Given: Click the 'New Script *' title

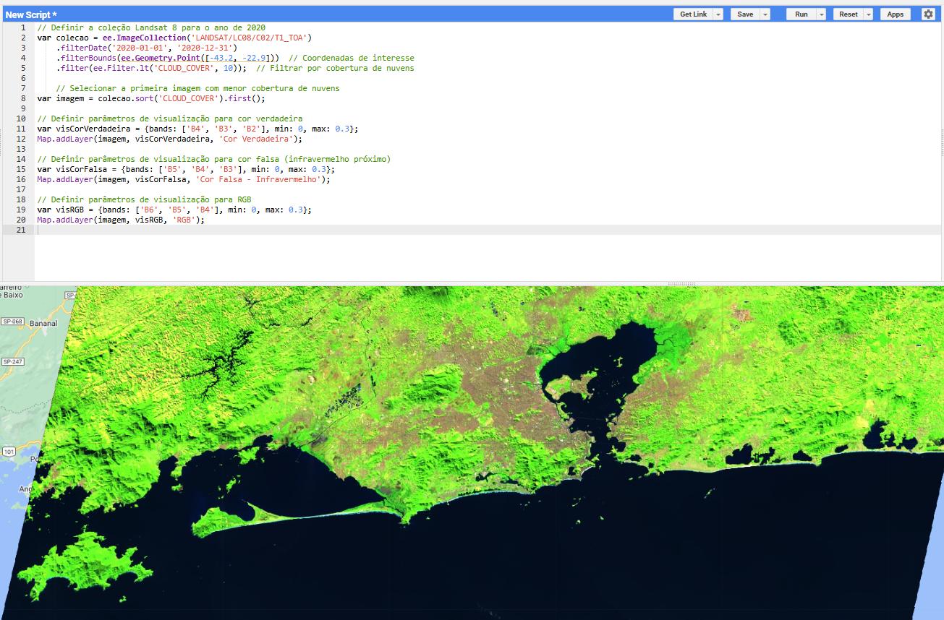Looking at the screenshot, I should click(31, 14).
